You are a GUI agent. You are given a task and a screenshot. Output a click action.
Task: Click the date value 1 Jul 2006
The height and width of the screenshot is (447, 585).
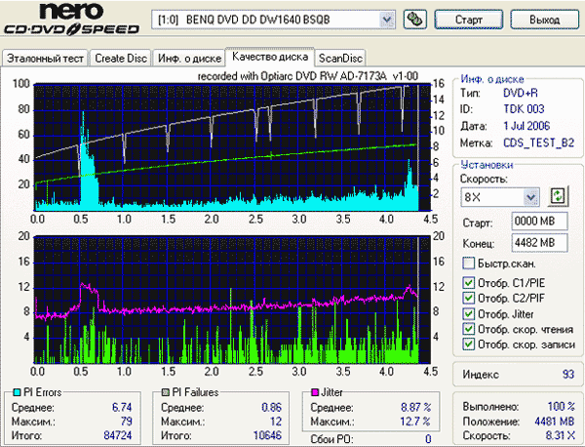526,126
